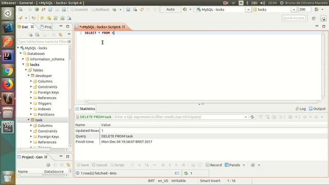329x185 pixels.
Task: Click the Commit button in toolbar
Action: click(79, 10)
